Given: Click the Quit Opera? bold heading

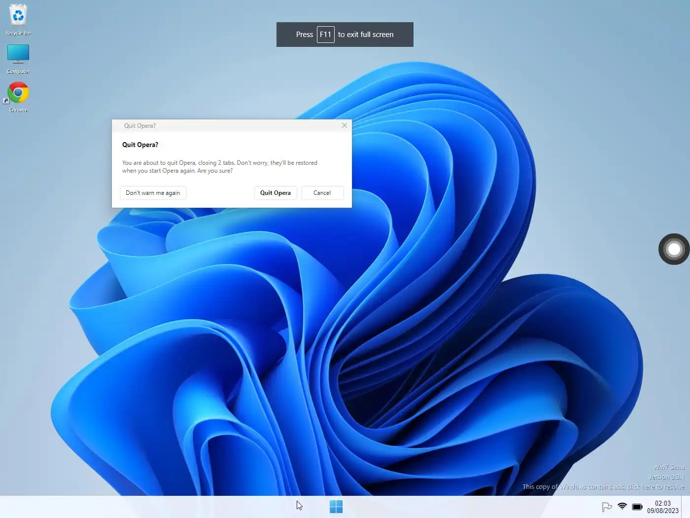Looking at the screenshot, I should 140,145.
